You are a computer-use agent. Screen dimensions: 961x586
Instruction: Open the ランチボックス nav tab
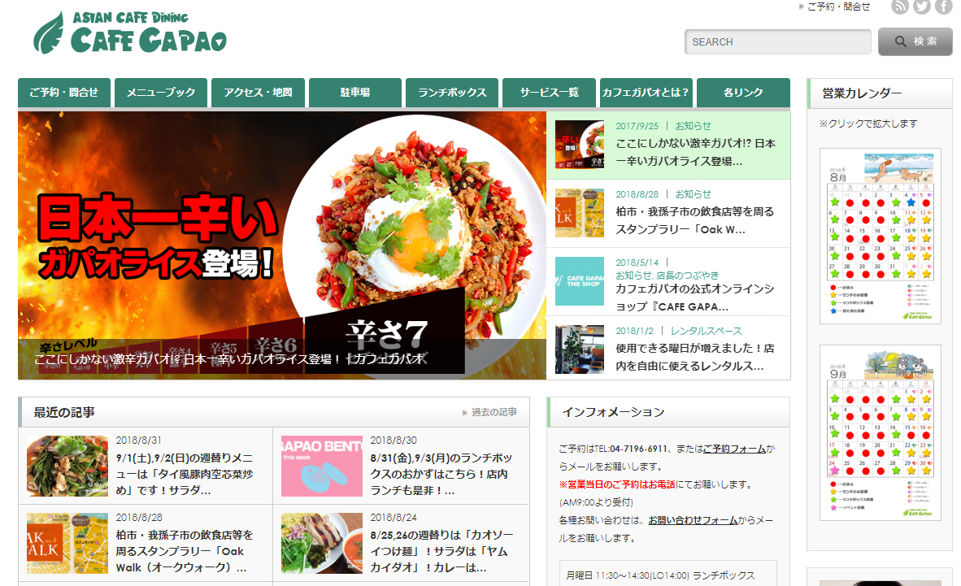click(x=452, y=93)
